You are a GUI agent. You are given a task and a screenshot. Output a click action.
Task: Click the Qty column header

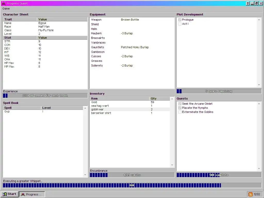pos(160,98)
